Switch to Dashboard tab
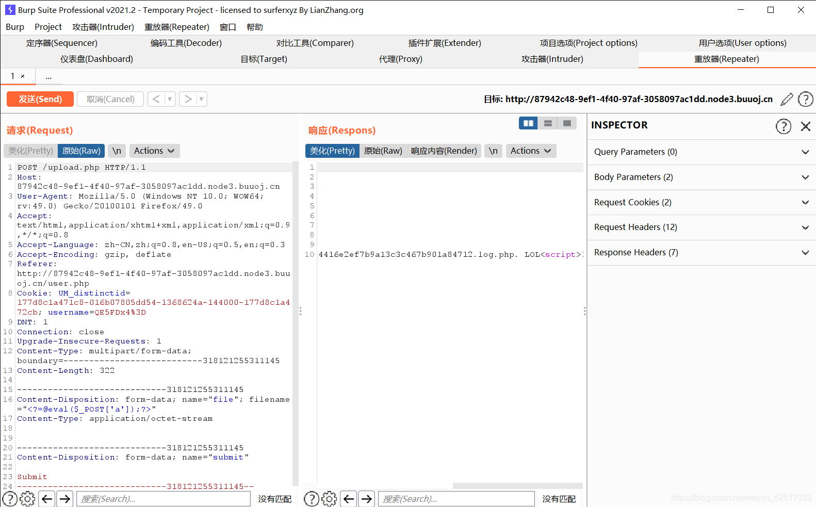The image size is (816, 507). click(x=96, y=59)
